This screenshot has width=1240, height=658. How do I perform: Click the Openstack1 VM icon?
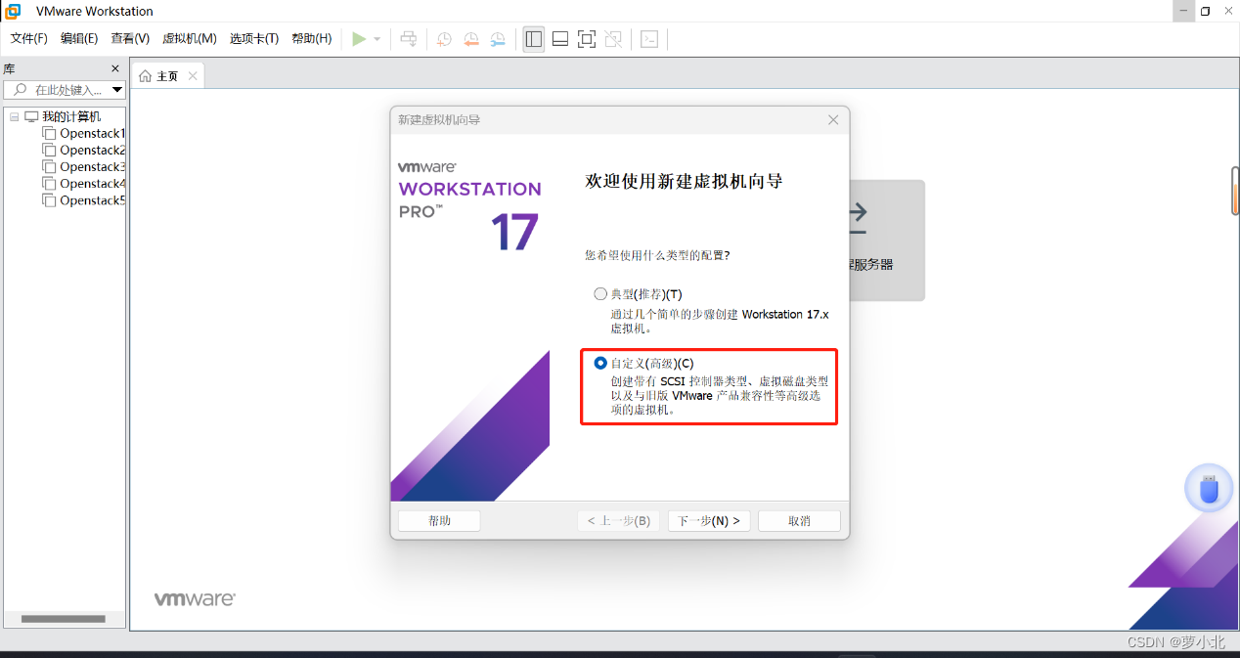coord(49,133)
